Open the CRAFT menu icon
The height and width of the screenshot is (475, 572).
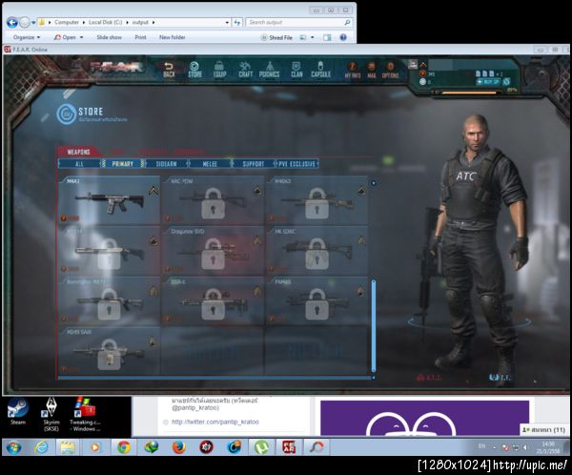point(245,70)
